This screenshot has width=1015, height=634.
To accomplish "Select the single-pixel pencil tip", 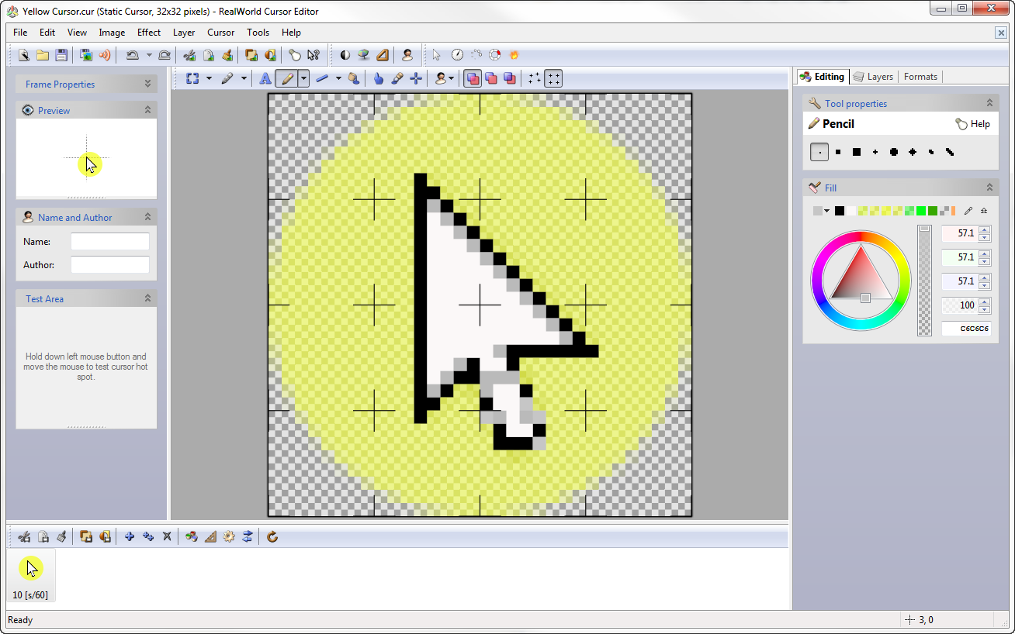I will [x=819, y=152].
